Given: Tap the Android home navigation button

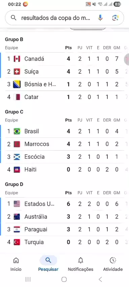Looking at the screenshot, I should (x=64, y=279).
